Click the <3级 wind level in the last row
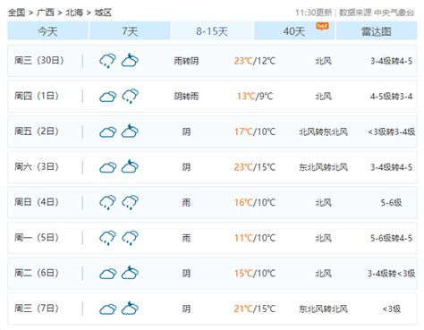 pos(392,309)
